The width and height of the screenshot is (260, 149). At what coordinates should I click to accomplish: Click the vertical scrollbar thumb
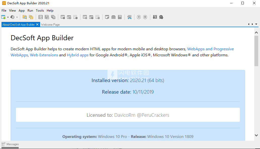pyautogui.click(x=256, y=51)
